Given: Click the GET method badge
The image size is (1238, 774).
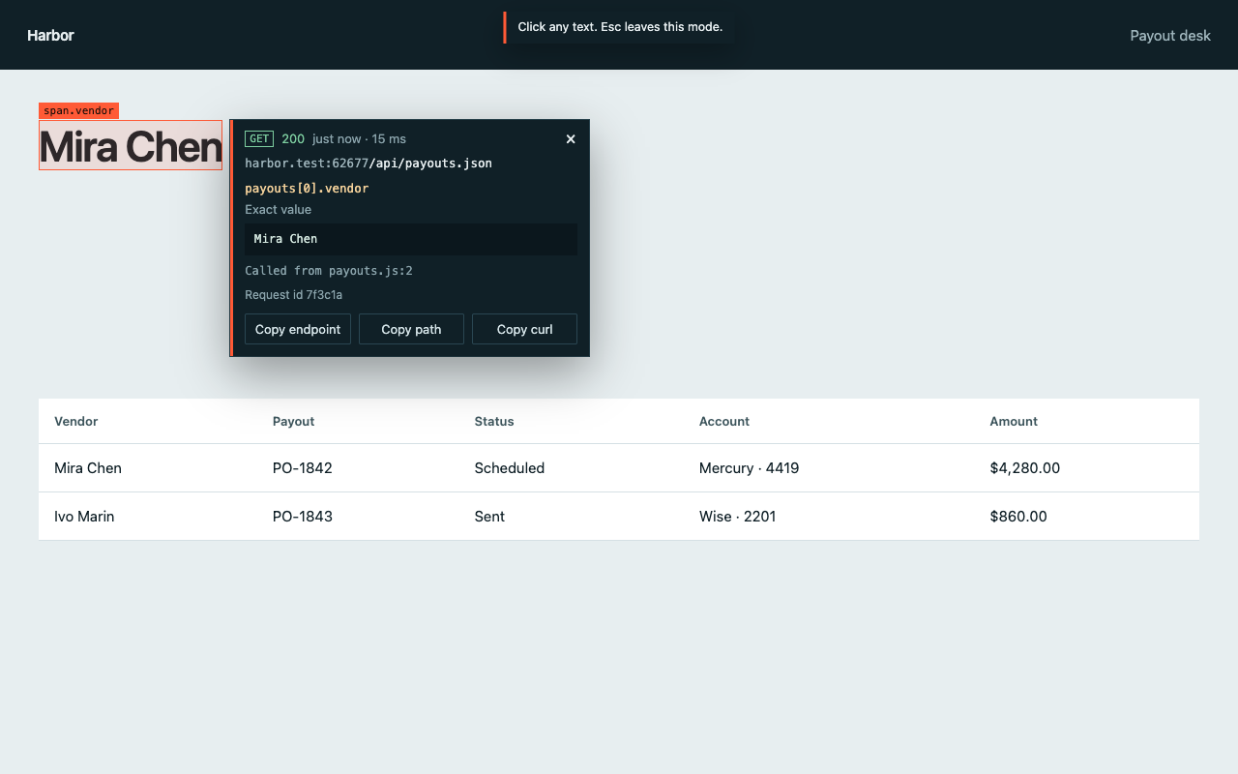Looking at the screenshot, I should coord(259,139).
